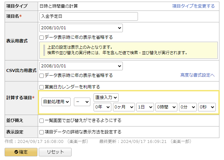This screenshot has height=160, width=224.
Task: Click the 確定 confirm button with checkmark icon
Action: pos(21,152)
